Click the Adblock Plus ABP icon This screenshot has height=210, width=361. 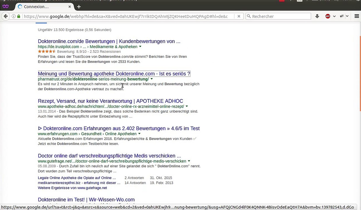(328, 16)
